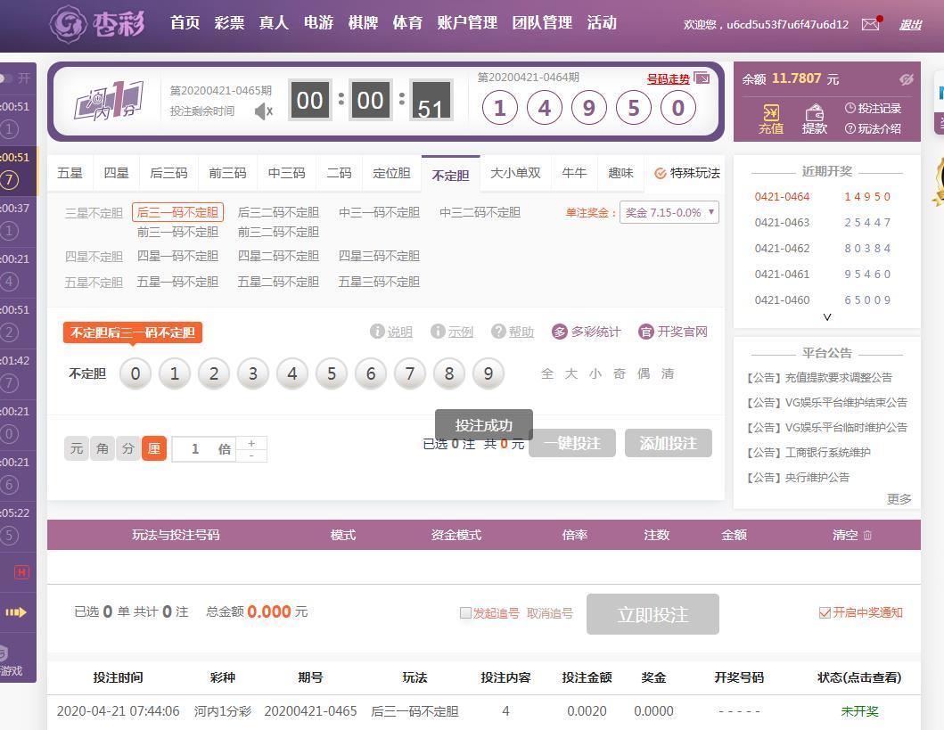Open 玩法介绍 gameplay introduction

pos(873,128)
